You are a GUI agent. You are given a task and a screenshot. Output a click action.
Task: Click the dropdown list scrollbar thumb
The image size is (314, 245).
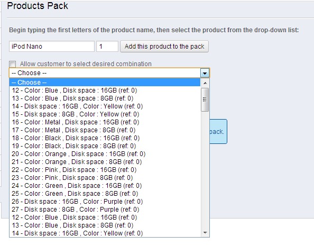point(205,99)
